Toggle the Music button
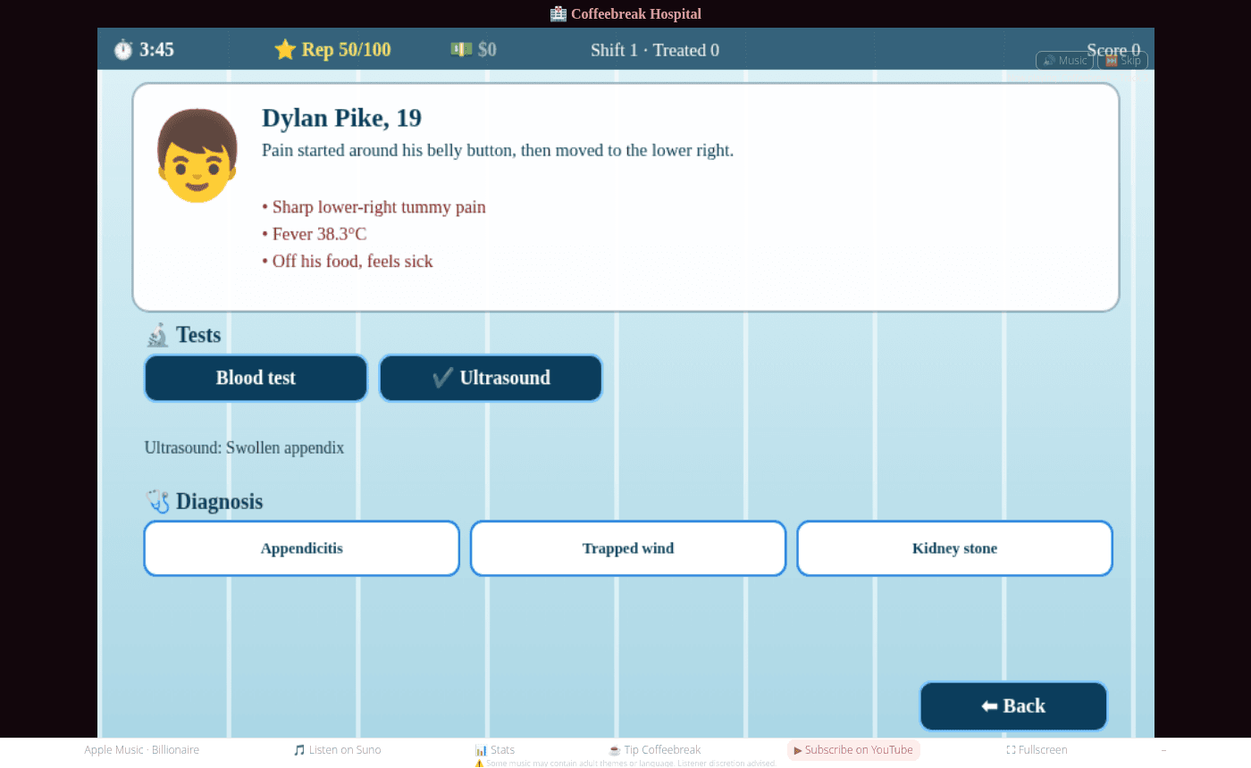The image size is (1251, 768). tap(1064, 61)
